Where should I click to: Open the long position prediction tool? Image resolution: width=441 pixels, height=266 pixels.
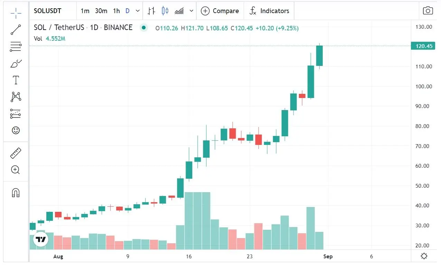(16, 114)
